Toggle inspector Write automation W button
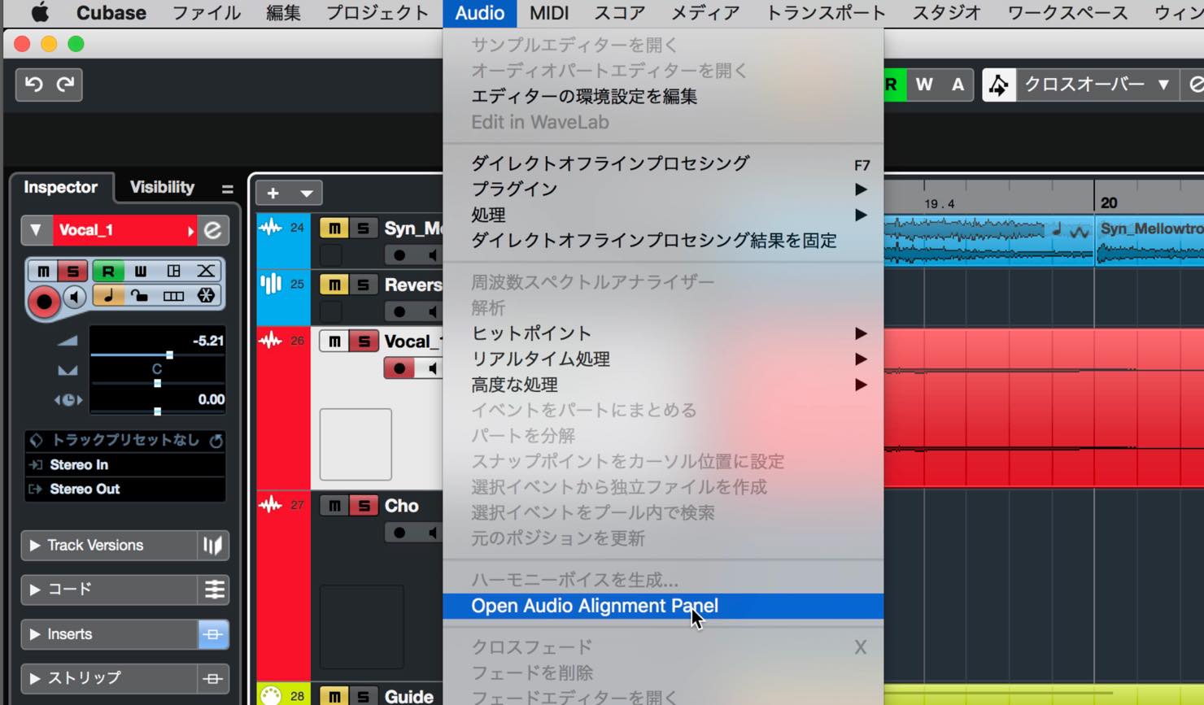The height and width of the screenshot is (705, 1204). tap(140, 271)
